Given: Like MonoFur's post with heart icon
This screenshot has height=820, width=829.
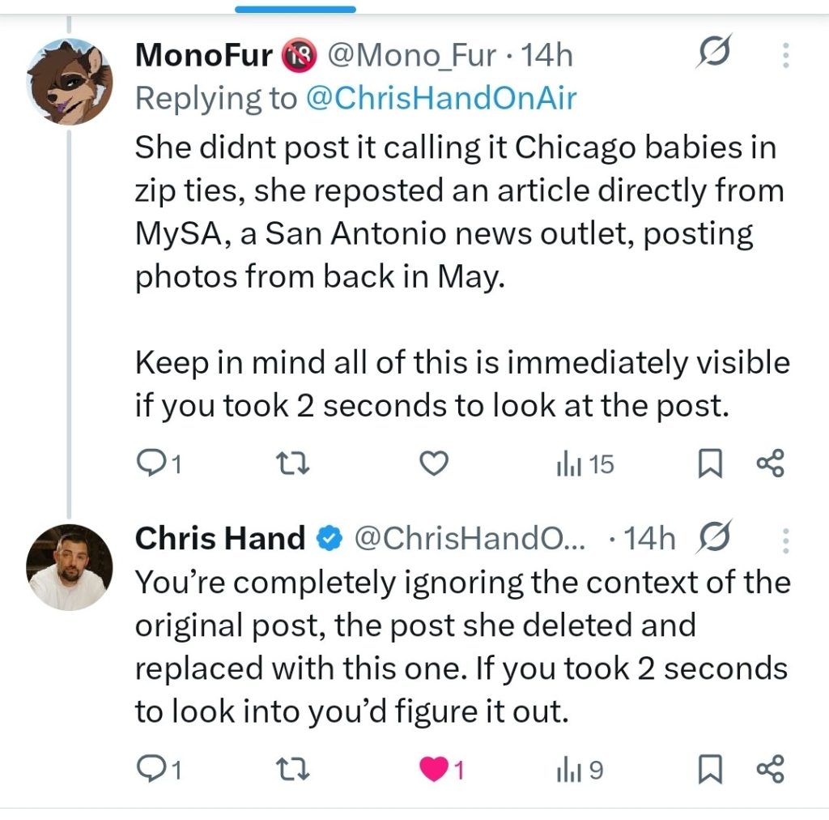Looking at the screenshot, I should 436,464.
